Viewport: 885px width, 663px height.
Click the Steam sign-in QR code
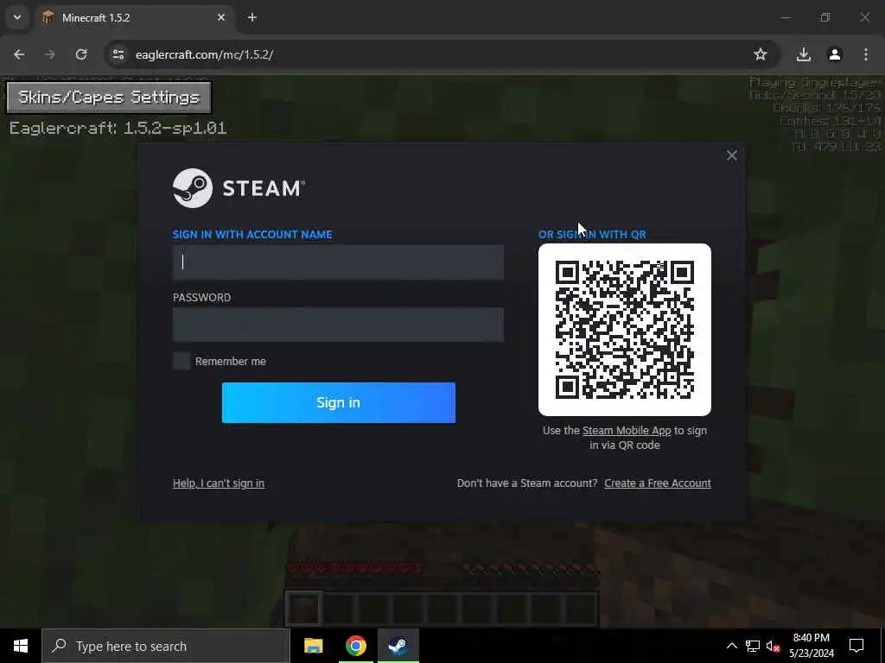coord(625,330)
